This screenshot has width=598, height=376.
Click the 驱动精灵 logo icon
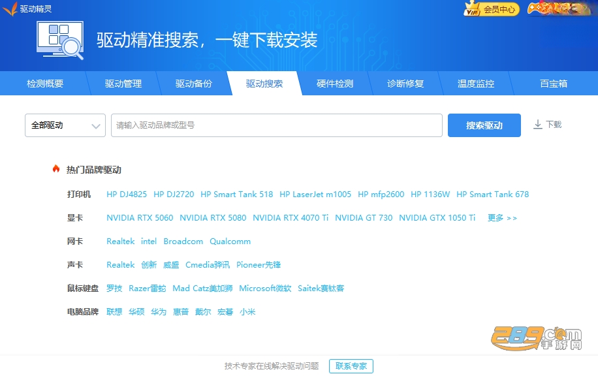pyautogui.click(x=10, y=8)
